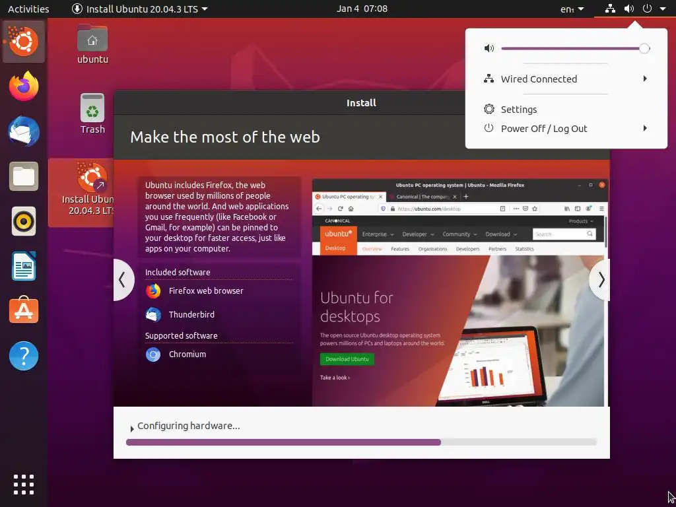Click Take a look link in slideshow
The image size is (676, 507).
coord(335,378)
